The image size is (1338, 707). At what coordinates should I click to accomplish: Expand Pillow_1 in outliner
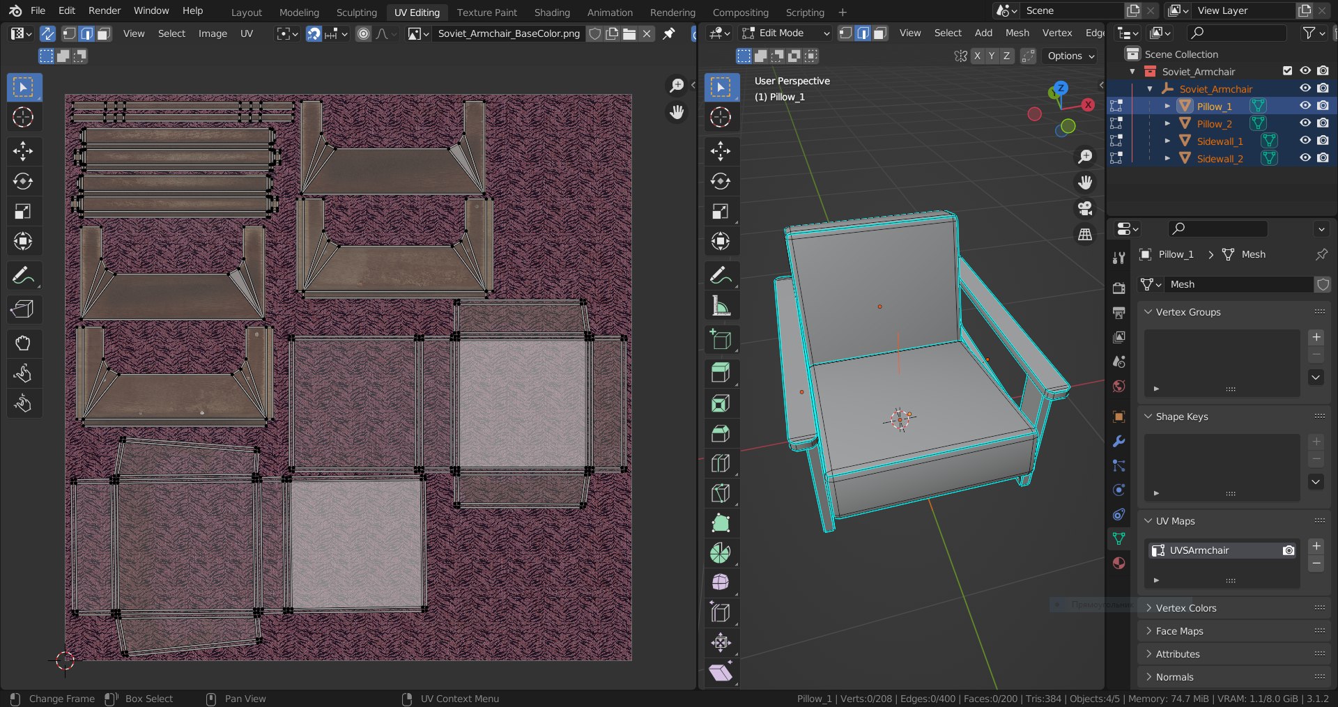[1167, 106]
